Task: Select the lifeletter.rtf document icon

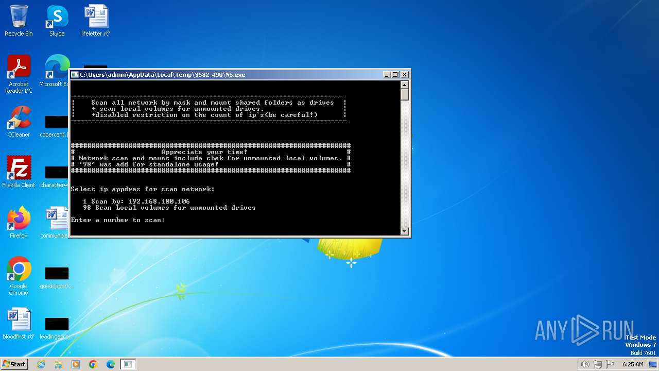Action: pyautogui.click(x=96, y=21)
